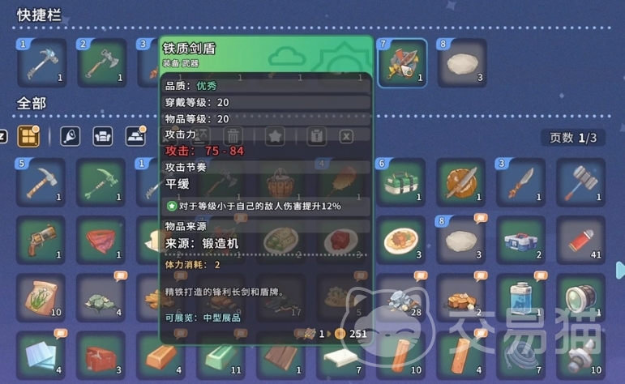This screenshot has height=384, width=625.
Task: Close the item tooltip with the X button
Action: (346, 137)
